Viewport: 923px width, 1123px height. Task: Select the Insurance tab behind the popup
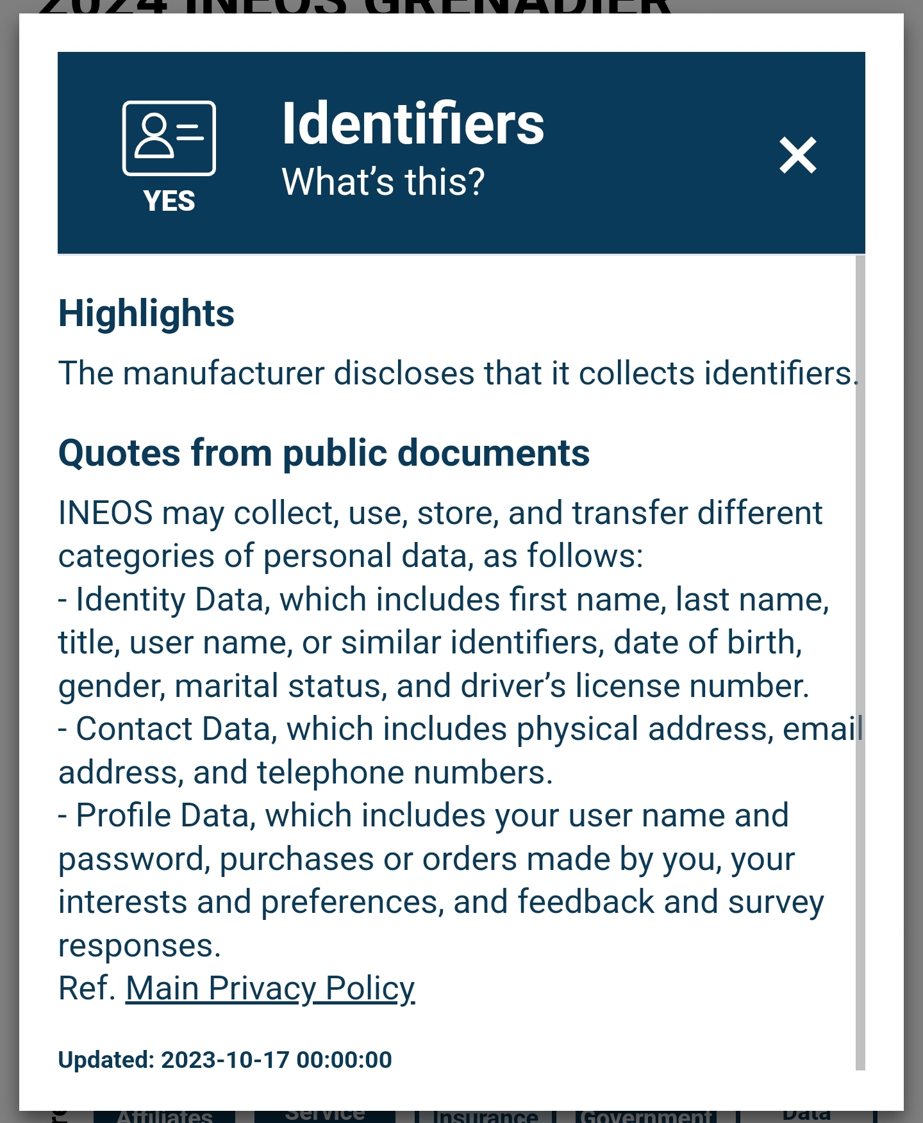coord(485,1116)
